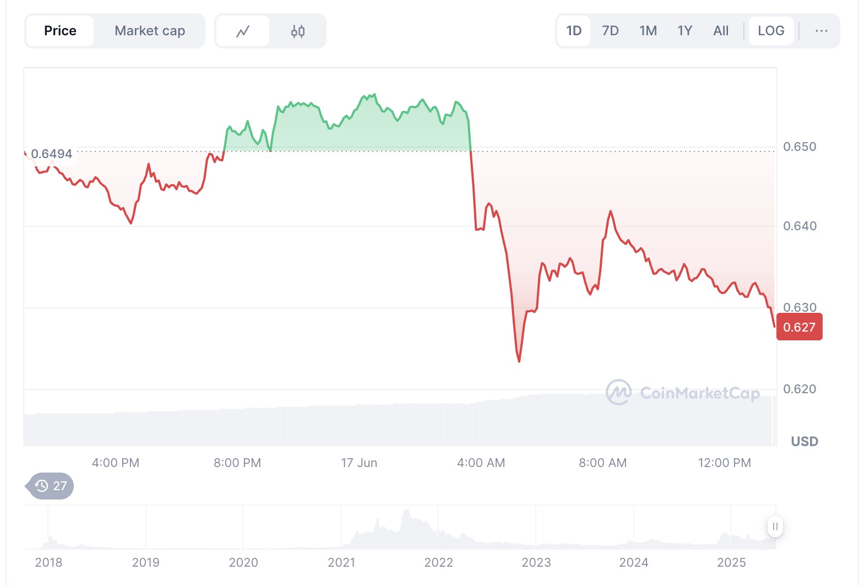The height and width of the screenshot is (586, 859).
Task: Toggle LOG scale on chart
Action: click(x=771, y=31)
